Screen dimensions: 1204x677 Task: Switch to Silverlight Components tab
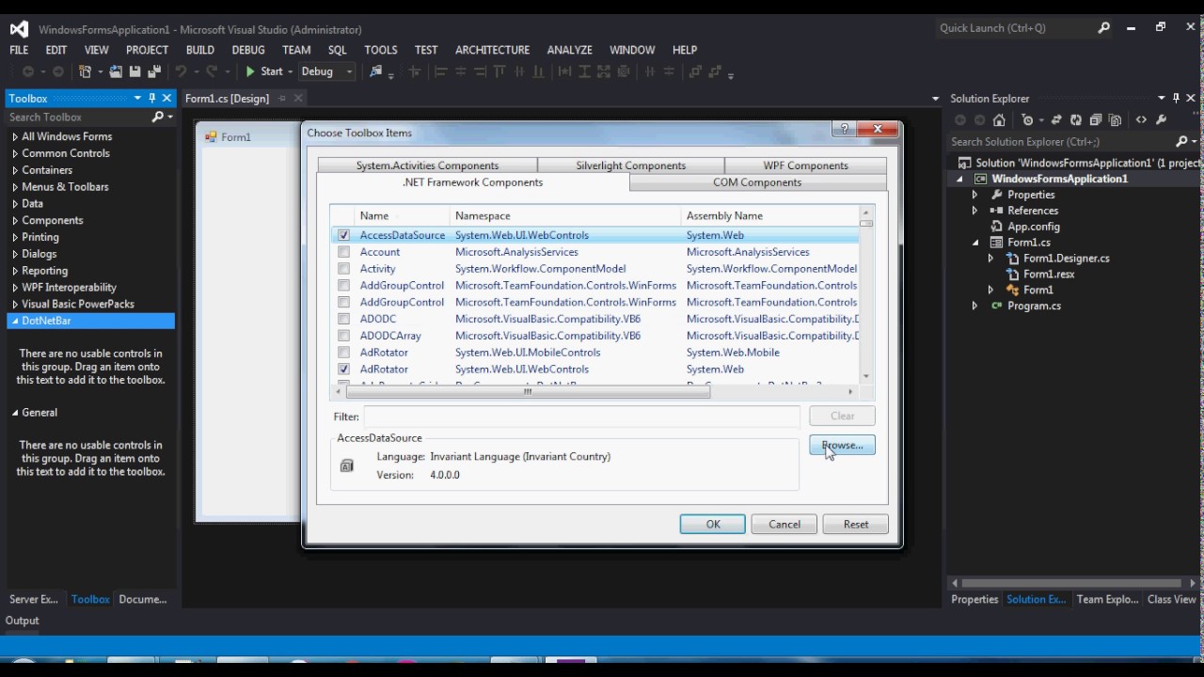[630, 165]
